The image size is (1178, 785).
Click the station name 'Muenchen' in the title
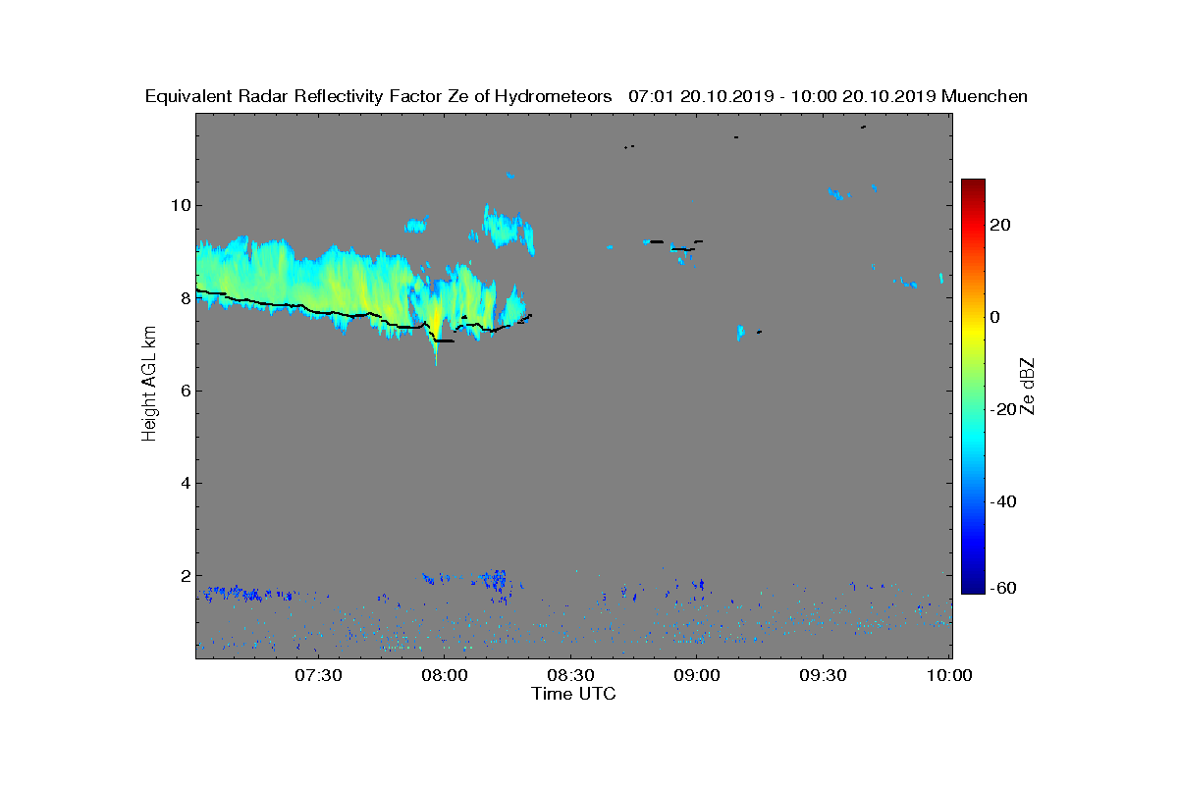[x=985, y=96]
